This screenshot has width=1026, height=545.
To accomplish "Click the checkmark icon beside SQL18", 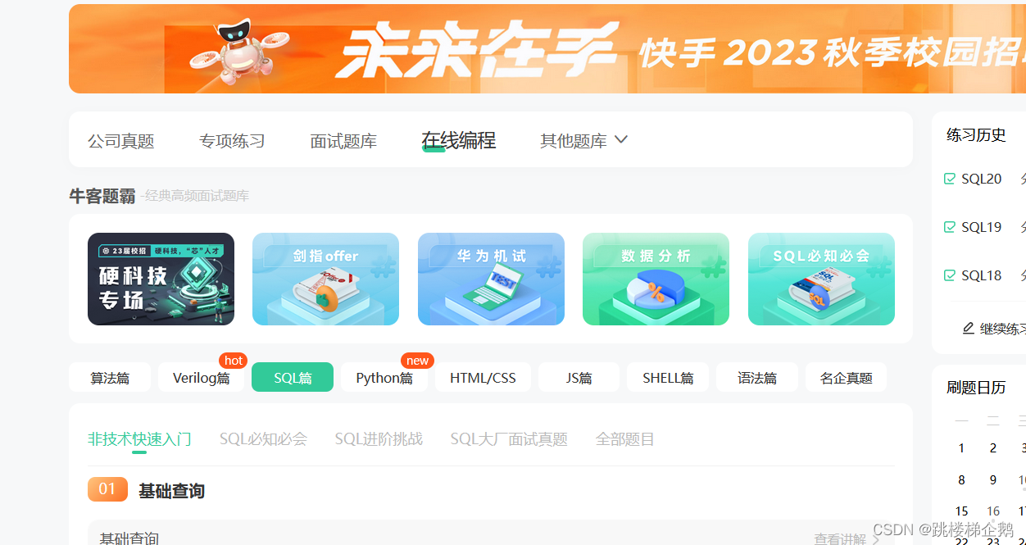I will [950, 275].
